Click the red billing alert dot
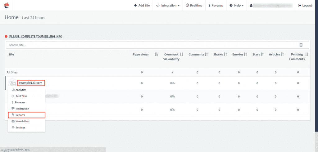 coord(6,37)
